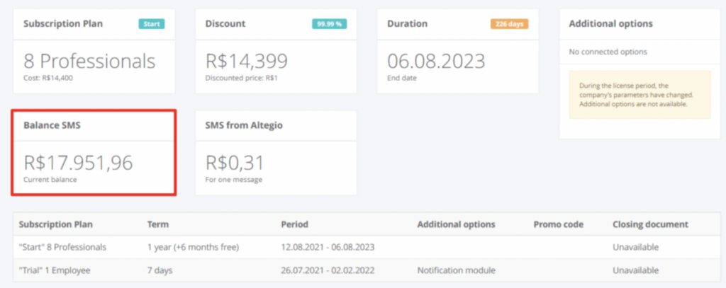
Task: Click the teal Start badge
Action: coord(151,23)
